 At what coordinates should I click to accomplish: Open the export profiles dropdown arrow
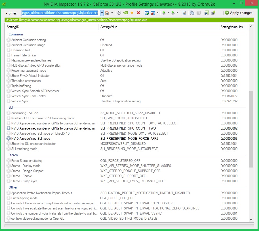pyautogui.click(x=168, y=13)
